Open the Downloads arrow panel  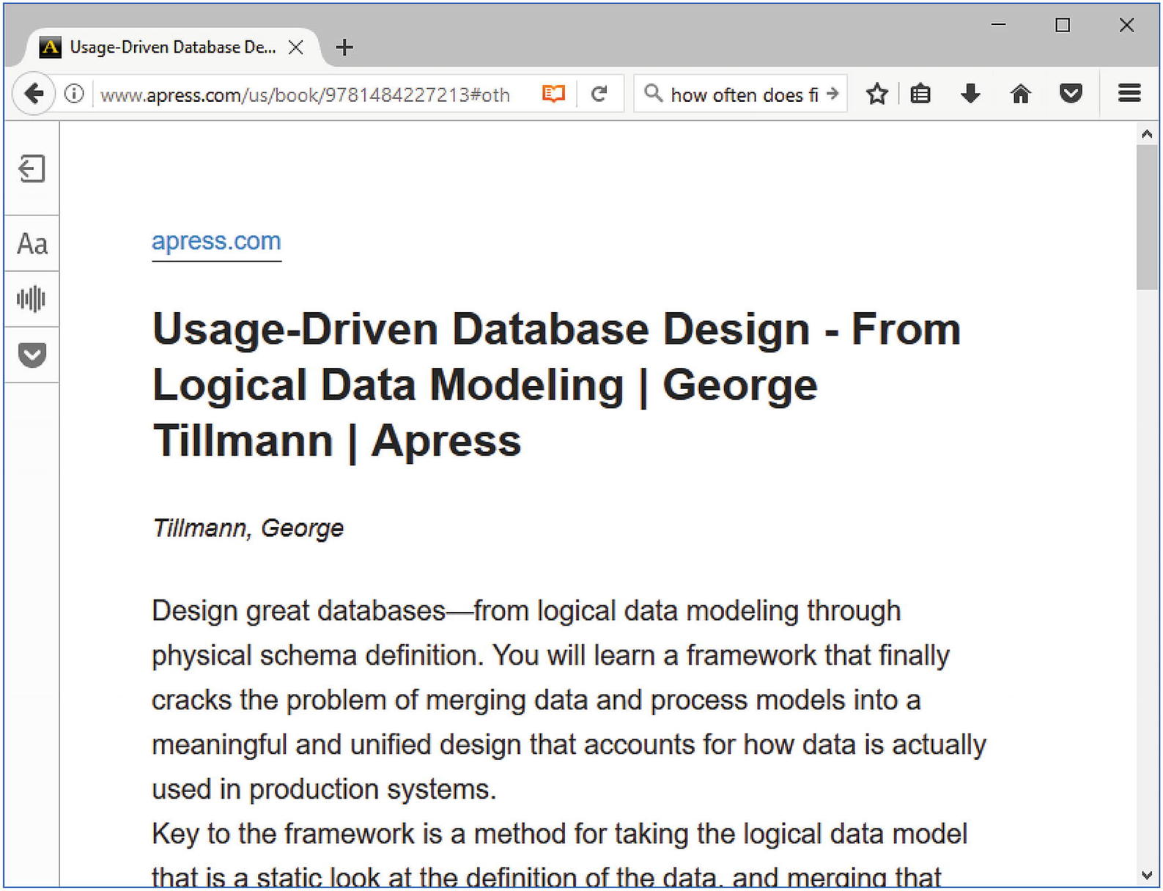(x=970, y=94)
